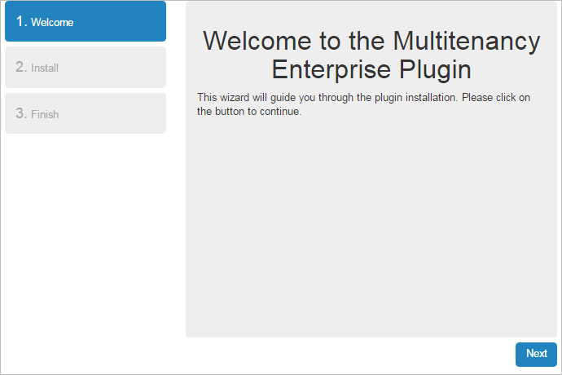Click the 'the button to continue.' text line

[x=249, y=112]
